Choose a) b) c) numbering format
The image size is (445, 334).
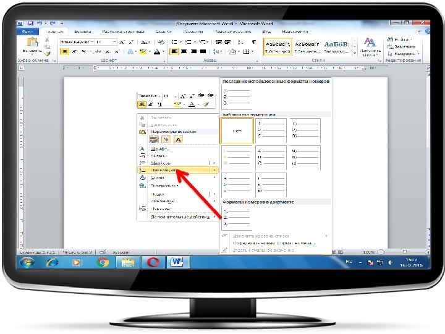point(305,158)
